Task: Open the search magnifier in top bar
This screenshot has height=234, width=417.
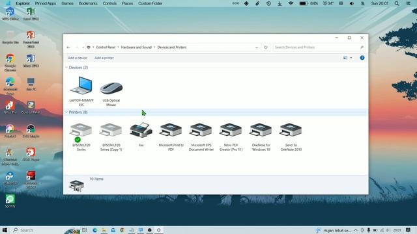Action: (397, 3)
